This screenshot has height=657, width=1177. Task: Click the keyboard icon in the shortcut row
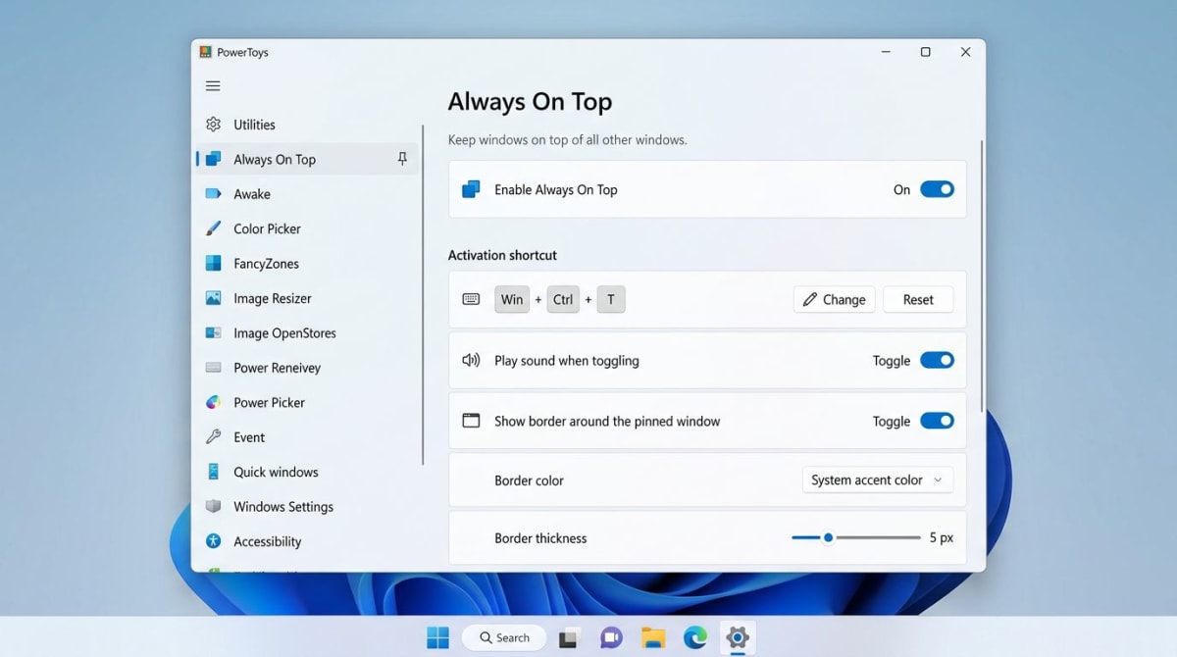[x=471, y=299]
